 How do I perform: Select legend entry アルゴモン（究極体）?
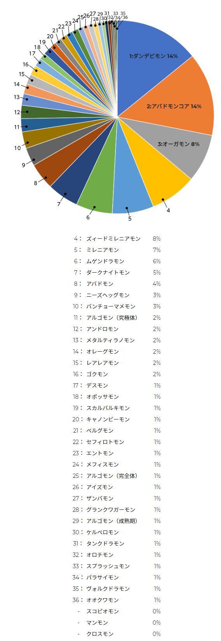click(112, 318)
